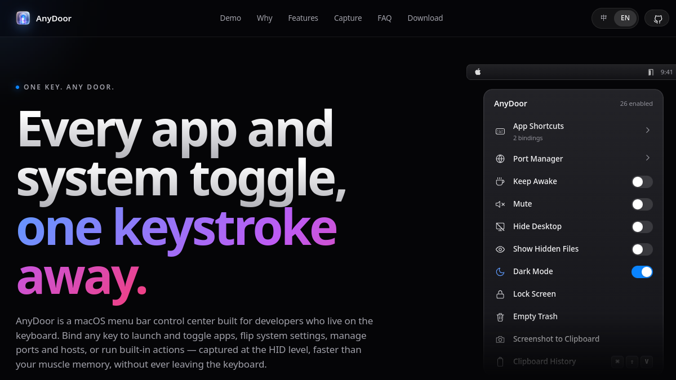Open the Capture nav item

point(348,18)
